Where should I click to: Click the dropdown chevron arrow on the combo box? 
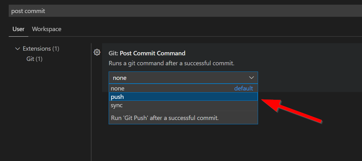252,78
